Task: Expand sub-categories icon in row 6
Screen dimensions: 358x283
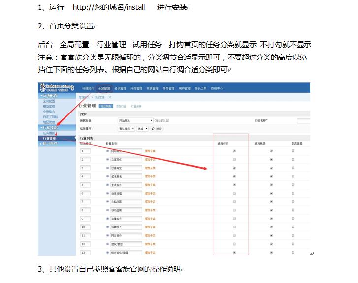Action: (x=107, y=193)
